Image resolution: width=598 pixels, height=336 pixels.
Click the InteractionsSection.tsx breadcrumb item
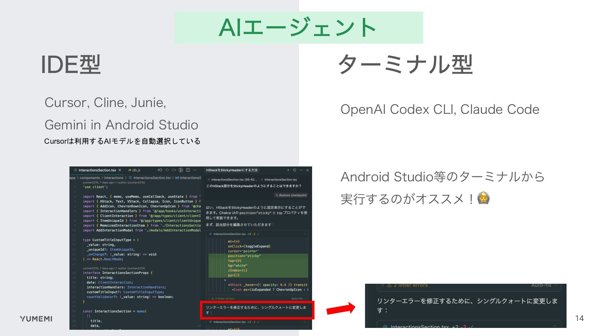click(149, 178)
